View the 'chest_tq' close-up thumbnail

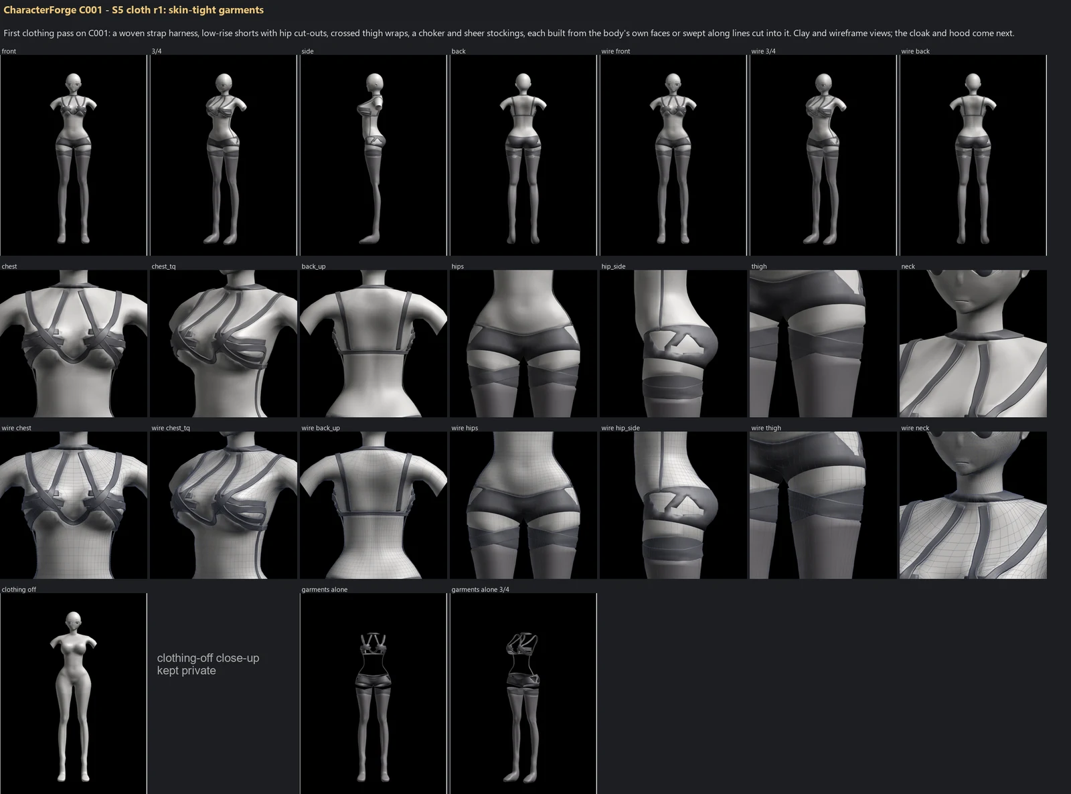[x=224, y=343]
